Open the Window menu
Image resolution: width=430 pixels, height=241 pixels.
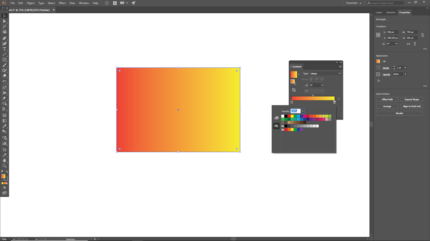[x=84, y=3]
